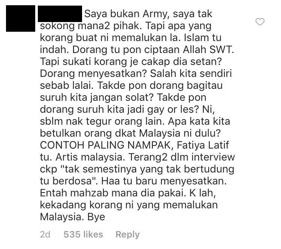Click the phrase Salah kita sendiri
The width and height of the screenshot is (281, 249).
[191, 74]
